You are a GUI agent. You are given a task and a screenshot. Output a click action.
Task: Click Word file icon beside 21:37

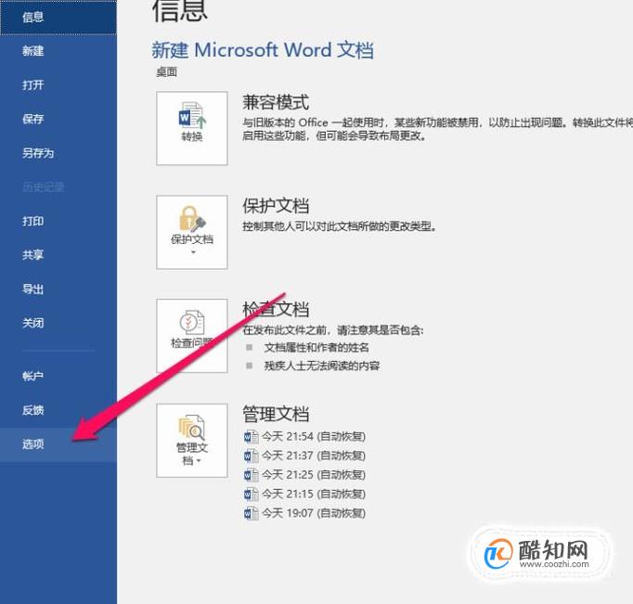(252, 456)
